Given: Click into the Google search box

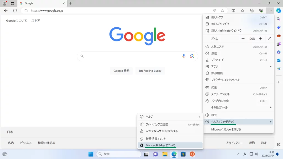Looking at the screenshot, I should [133, 56].
